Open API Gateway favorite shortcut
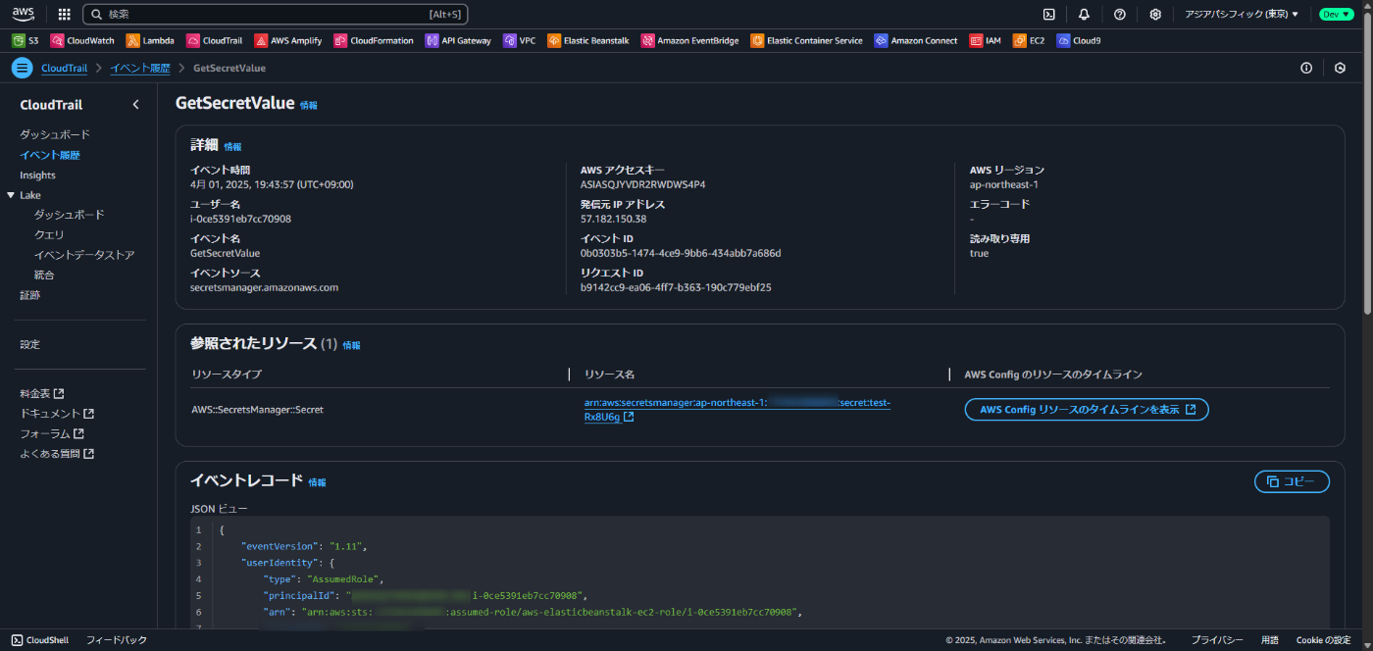 458,40
